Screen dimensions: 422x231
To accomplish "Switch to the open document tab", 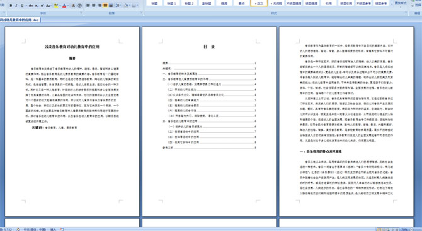I will tap(20, 20).
